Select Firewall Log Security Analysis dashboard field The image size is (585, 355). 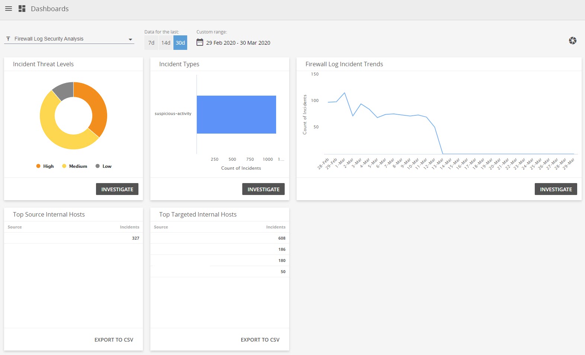point(69,39)
